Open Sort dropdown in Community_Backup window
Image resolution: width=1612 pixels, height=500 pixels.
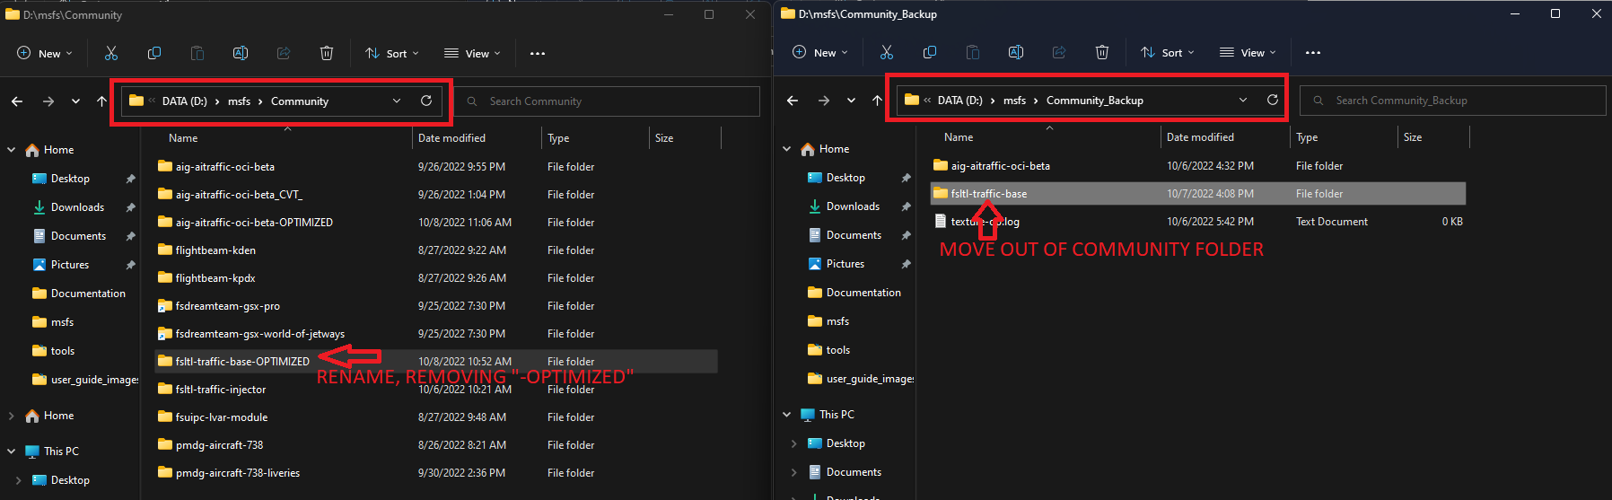tap(1168, 53)
